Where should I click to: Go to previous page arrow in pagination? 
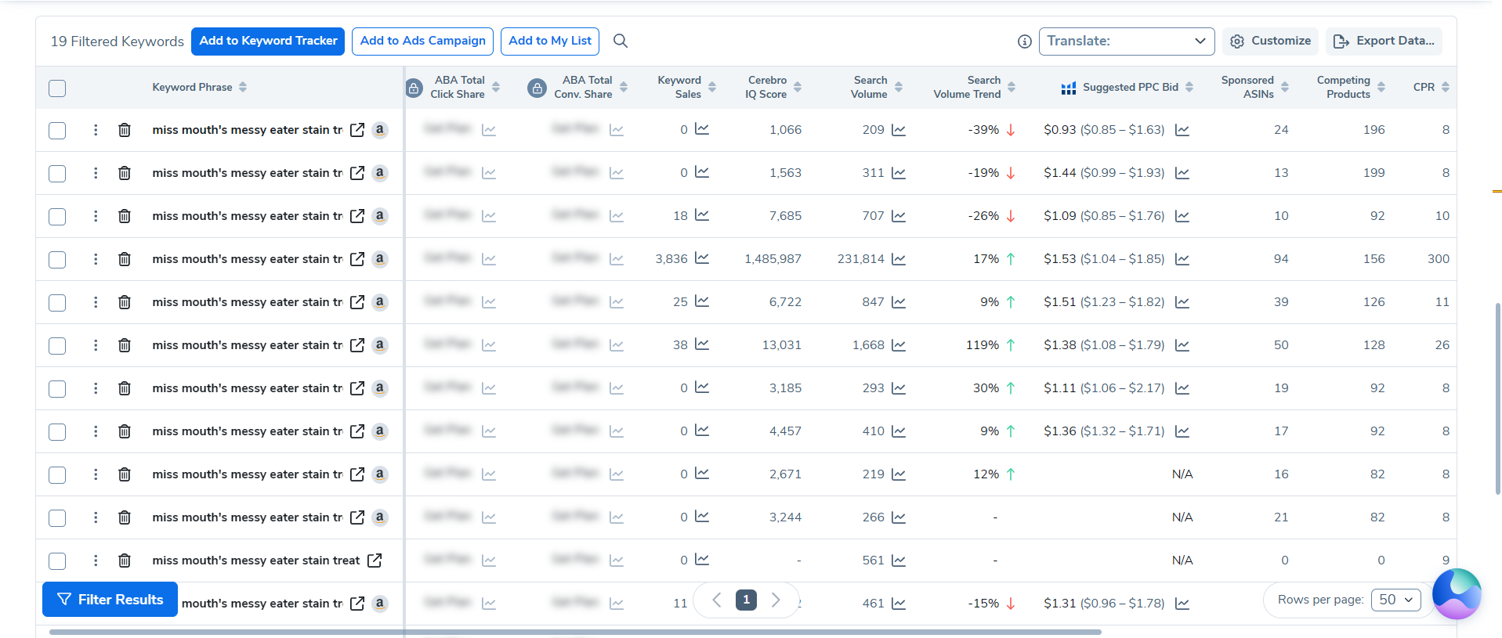point(716,600)
